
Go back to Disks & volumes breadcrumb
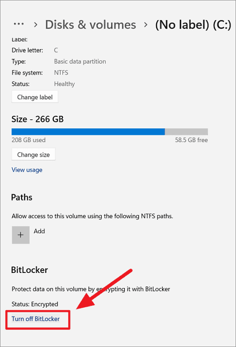[x=91, y=25]
